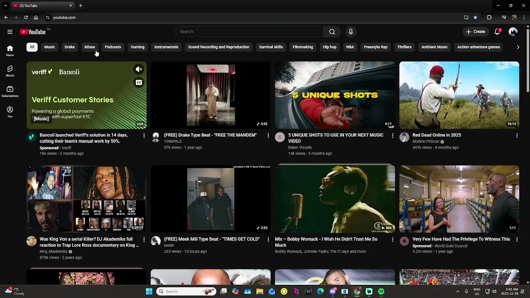Open the account avatar menu
This screenshot has height=298, width=530.
(513, 32)
